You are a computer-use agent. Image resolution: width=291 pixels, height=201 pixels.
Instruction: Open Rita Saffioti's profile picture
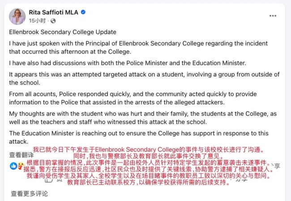tap(17, 16)
